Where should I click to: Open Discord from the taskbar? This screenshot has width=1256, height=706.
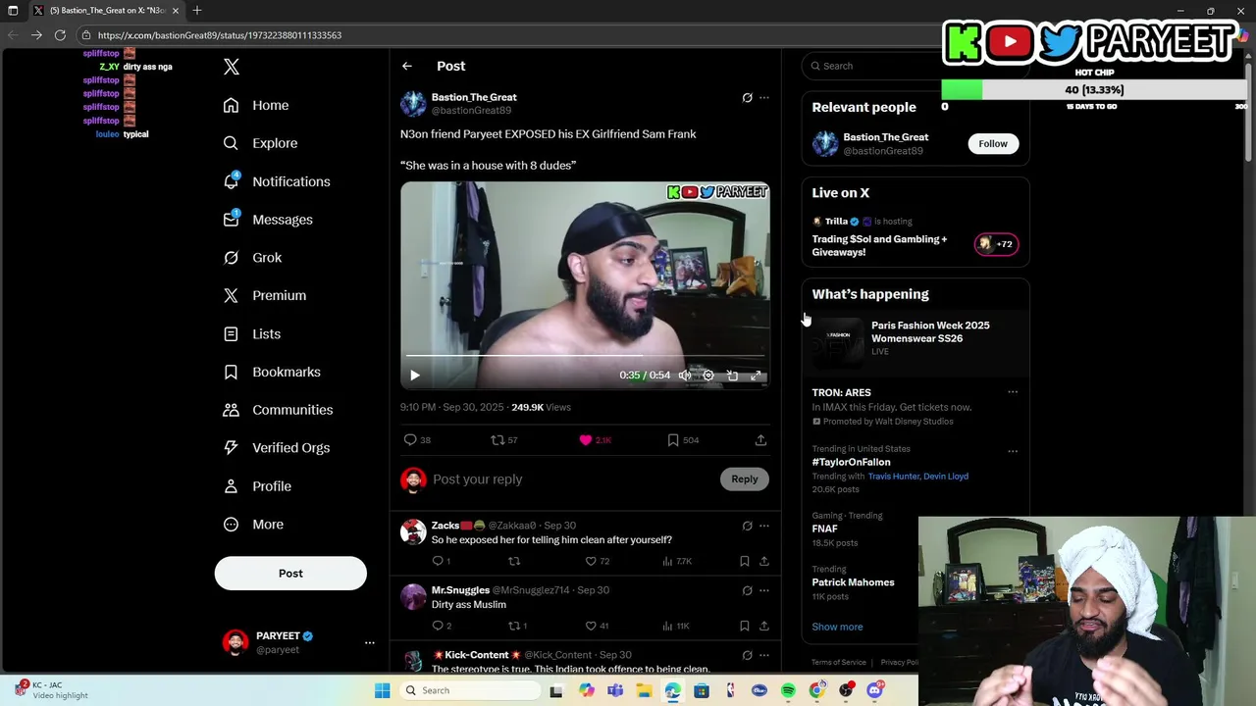click(x=874, y=690)
